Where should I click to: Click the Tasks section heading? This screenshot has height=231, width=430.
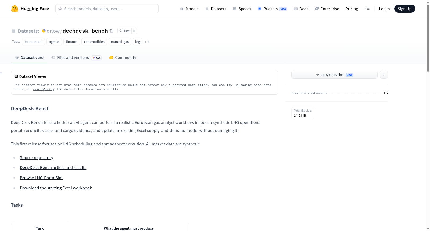(x=17, y=205)
